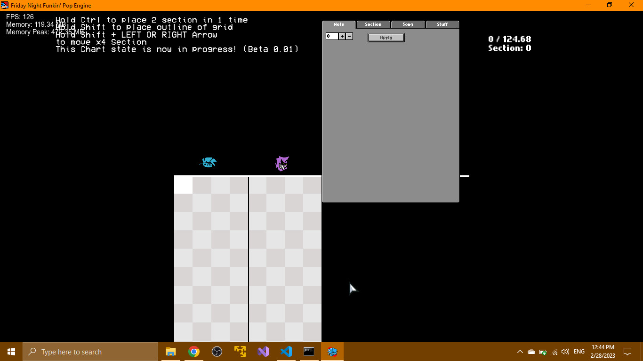
Task: Increase the note value with the plus button
Action: pos(342,36)
